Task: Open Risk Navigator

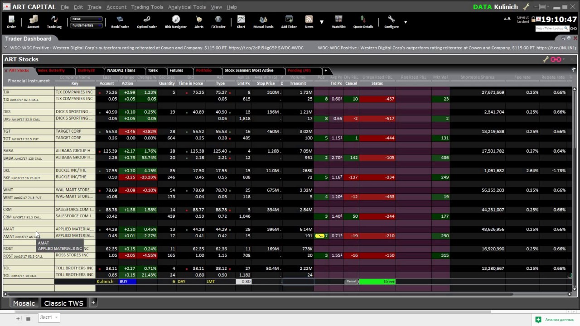Action: tap(176, 22)
